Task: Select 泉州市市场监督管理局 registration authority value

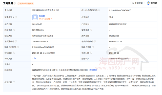Action: pyautogui.click(x=119, y=59)
